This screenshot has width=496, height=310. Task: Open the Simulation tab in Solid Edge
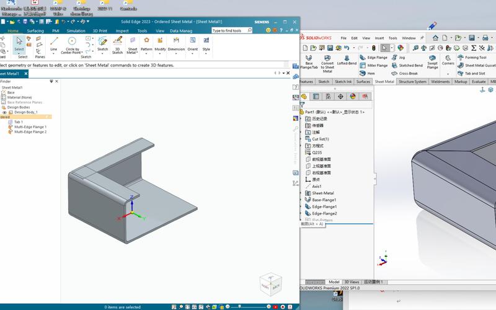pyautogui.click(x=76, y=30)
